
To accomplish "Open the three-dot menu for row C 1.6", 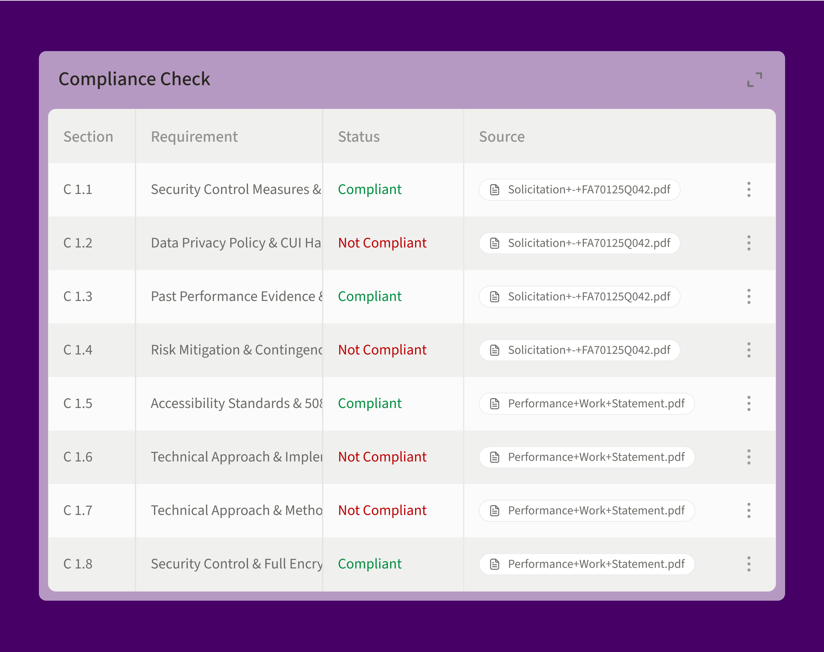I will click(x=748, y=457).
